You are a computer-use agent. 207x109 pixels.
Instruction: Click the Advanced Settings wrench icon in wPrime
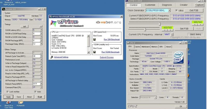51,57
